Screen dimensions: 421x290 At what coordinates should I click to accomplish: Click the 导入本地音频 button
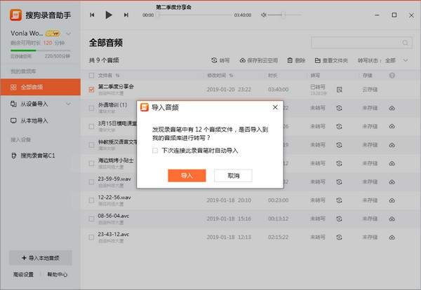[x=41, y=258]
